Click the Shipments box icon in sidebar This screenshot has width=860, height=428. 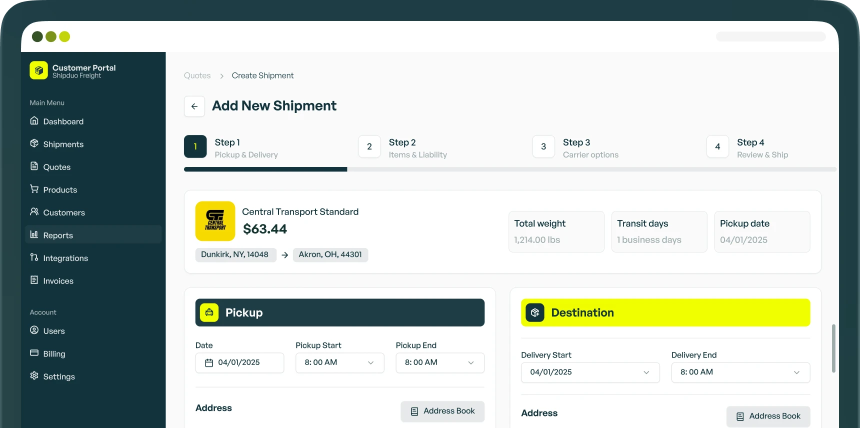click(x=34, y=143)
